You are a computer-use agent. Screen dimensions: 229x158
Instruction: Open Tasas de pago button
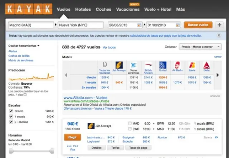pos(138,148)
